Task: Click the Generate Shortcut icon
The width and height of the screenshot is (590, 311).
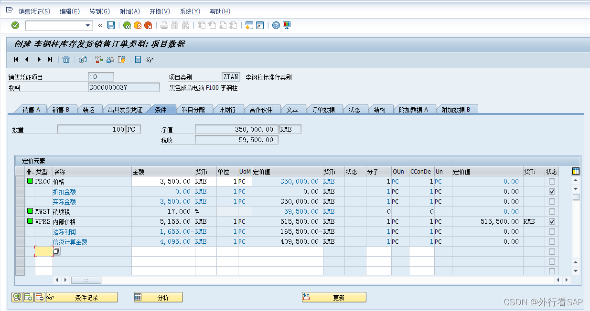Action: click(260, 25)
